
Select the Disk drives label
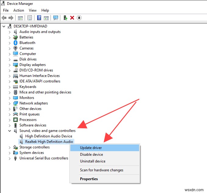28,59
